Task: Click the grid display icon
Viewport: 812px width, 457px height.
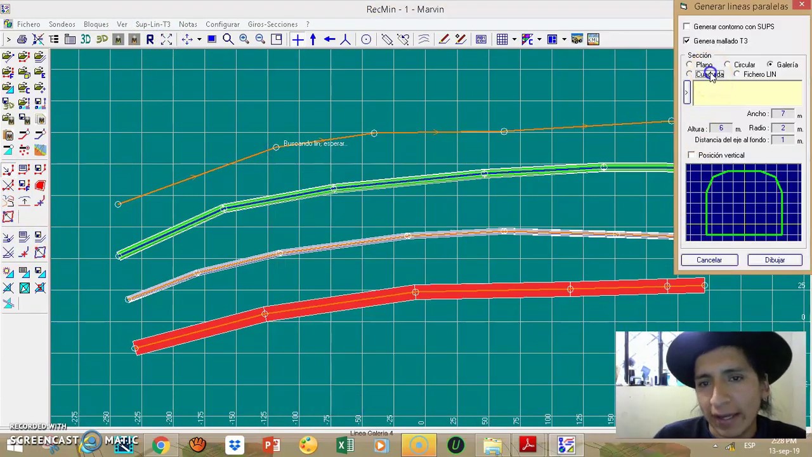Action: pos(502,39)
